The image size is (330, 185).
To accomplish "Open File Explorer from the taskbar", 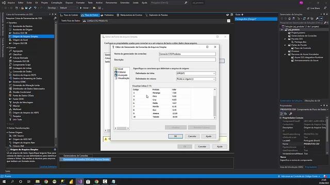I will [38, 181].
